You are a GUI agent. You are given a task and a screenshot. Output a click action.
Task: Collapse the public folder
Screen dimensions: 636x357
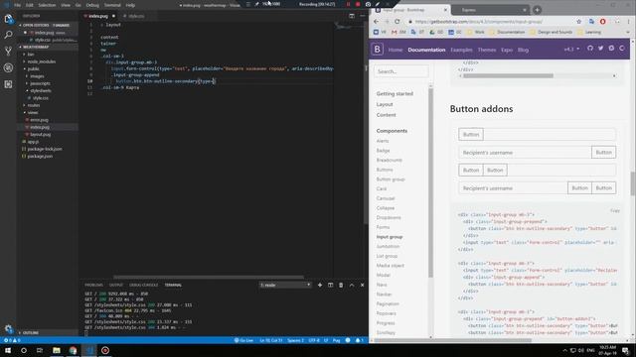33,68
